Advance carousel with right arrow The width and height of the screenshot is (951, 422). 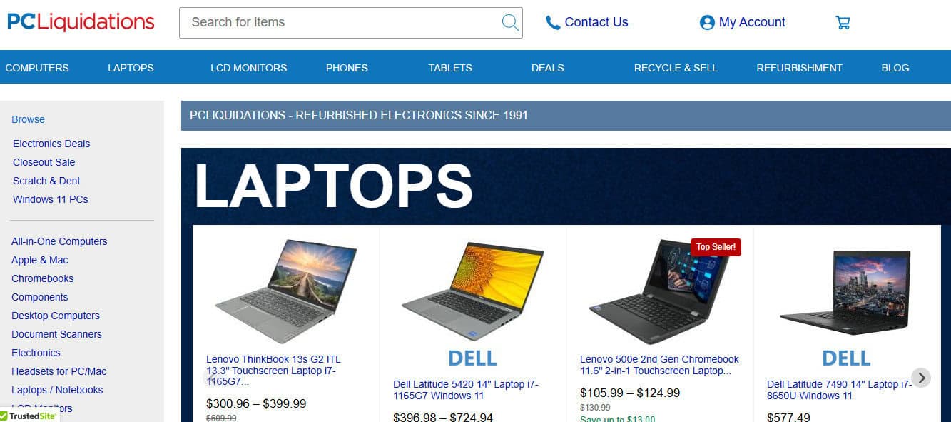pos(921,378)
